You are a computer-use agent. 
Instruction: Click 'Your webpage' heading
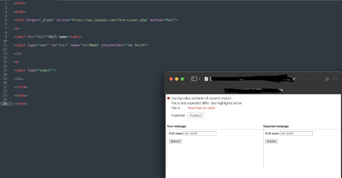pyautogui.click(x=176, y=126)
